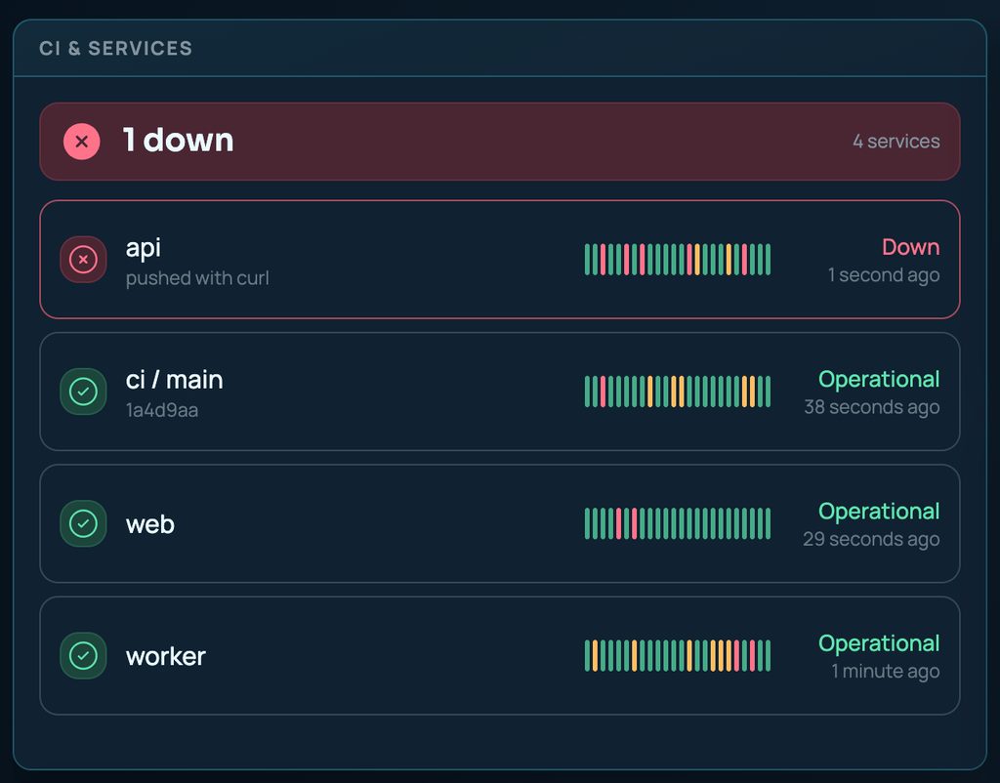This screenshot has height=783, width=1000.
Task: Click the "1 down" summary heading
Action: tap(179, 140)
